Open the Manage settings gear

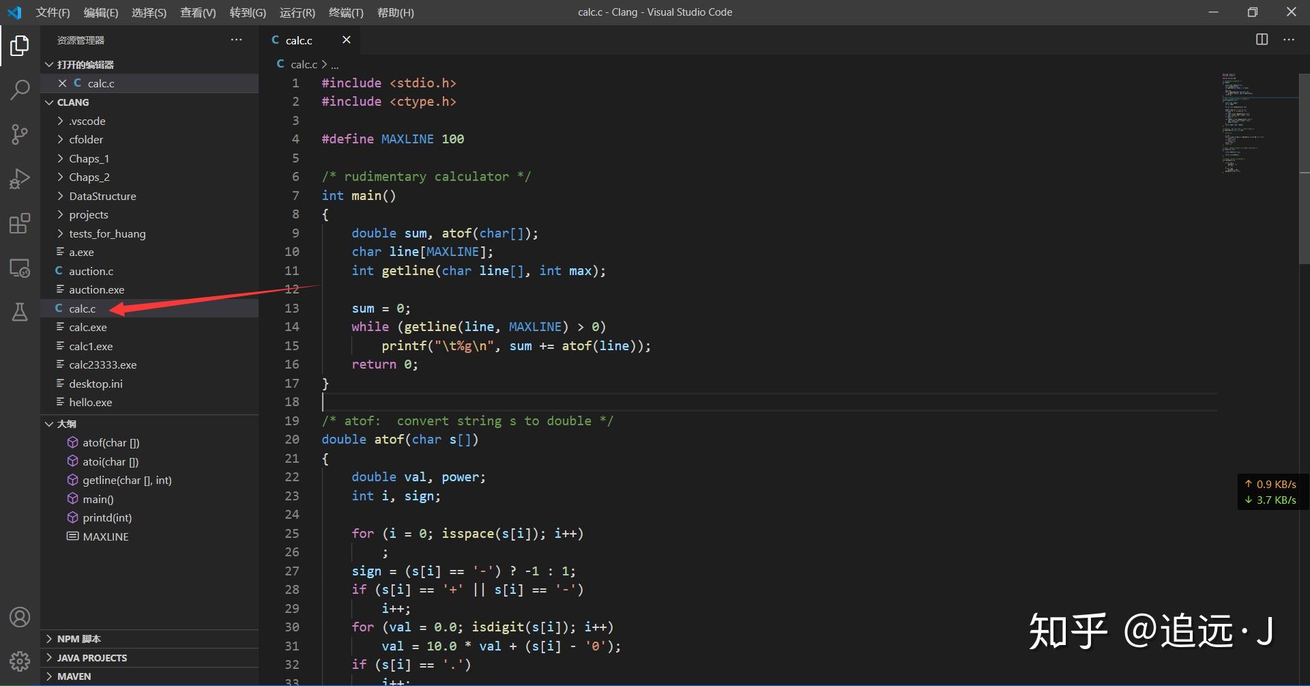tap(20, 661)
